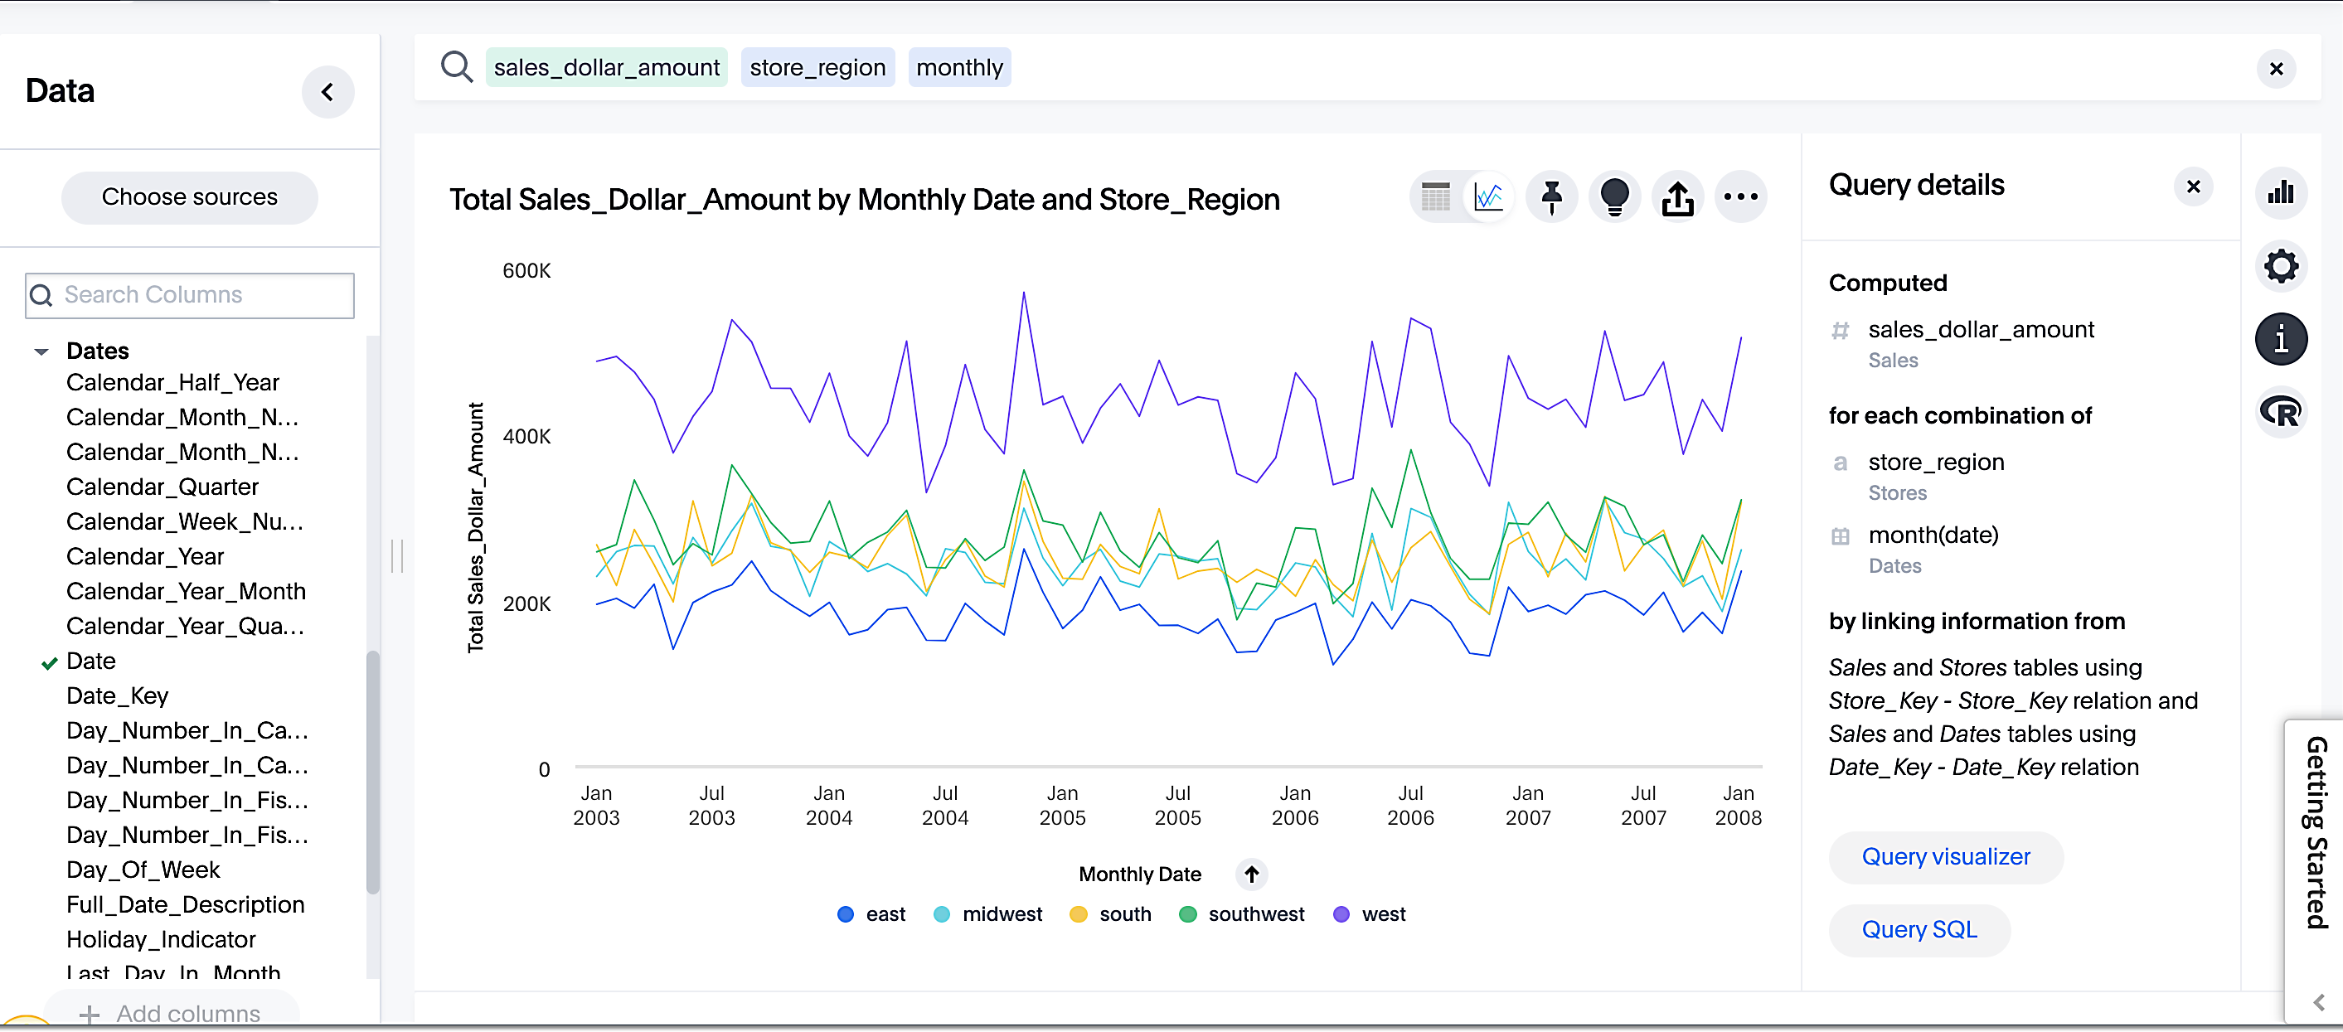Screen dimensions: 2343x1032
Task: Open the three-dots more menu
Action: (x=1740, y=196)
